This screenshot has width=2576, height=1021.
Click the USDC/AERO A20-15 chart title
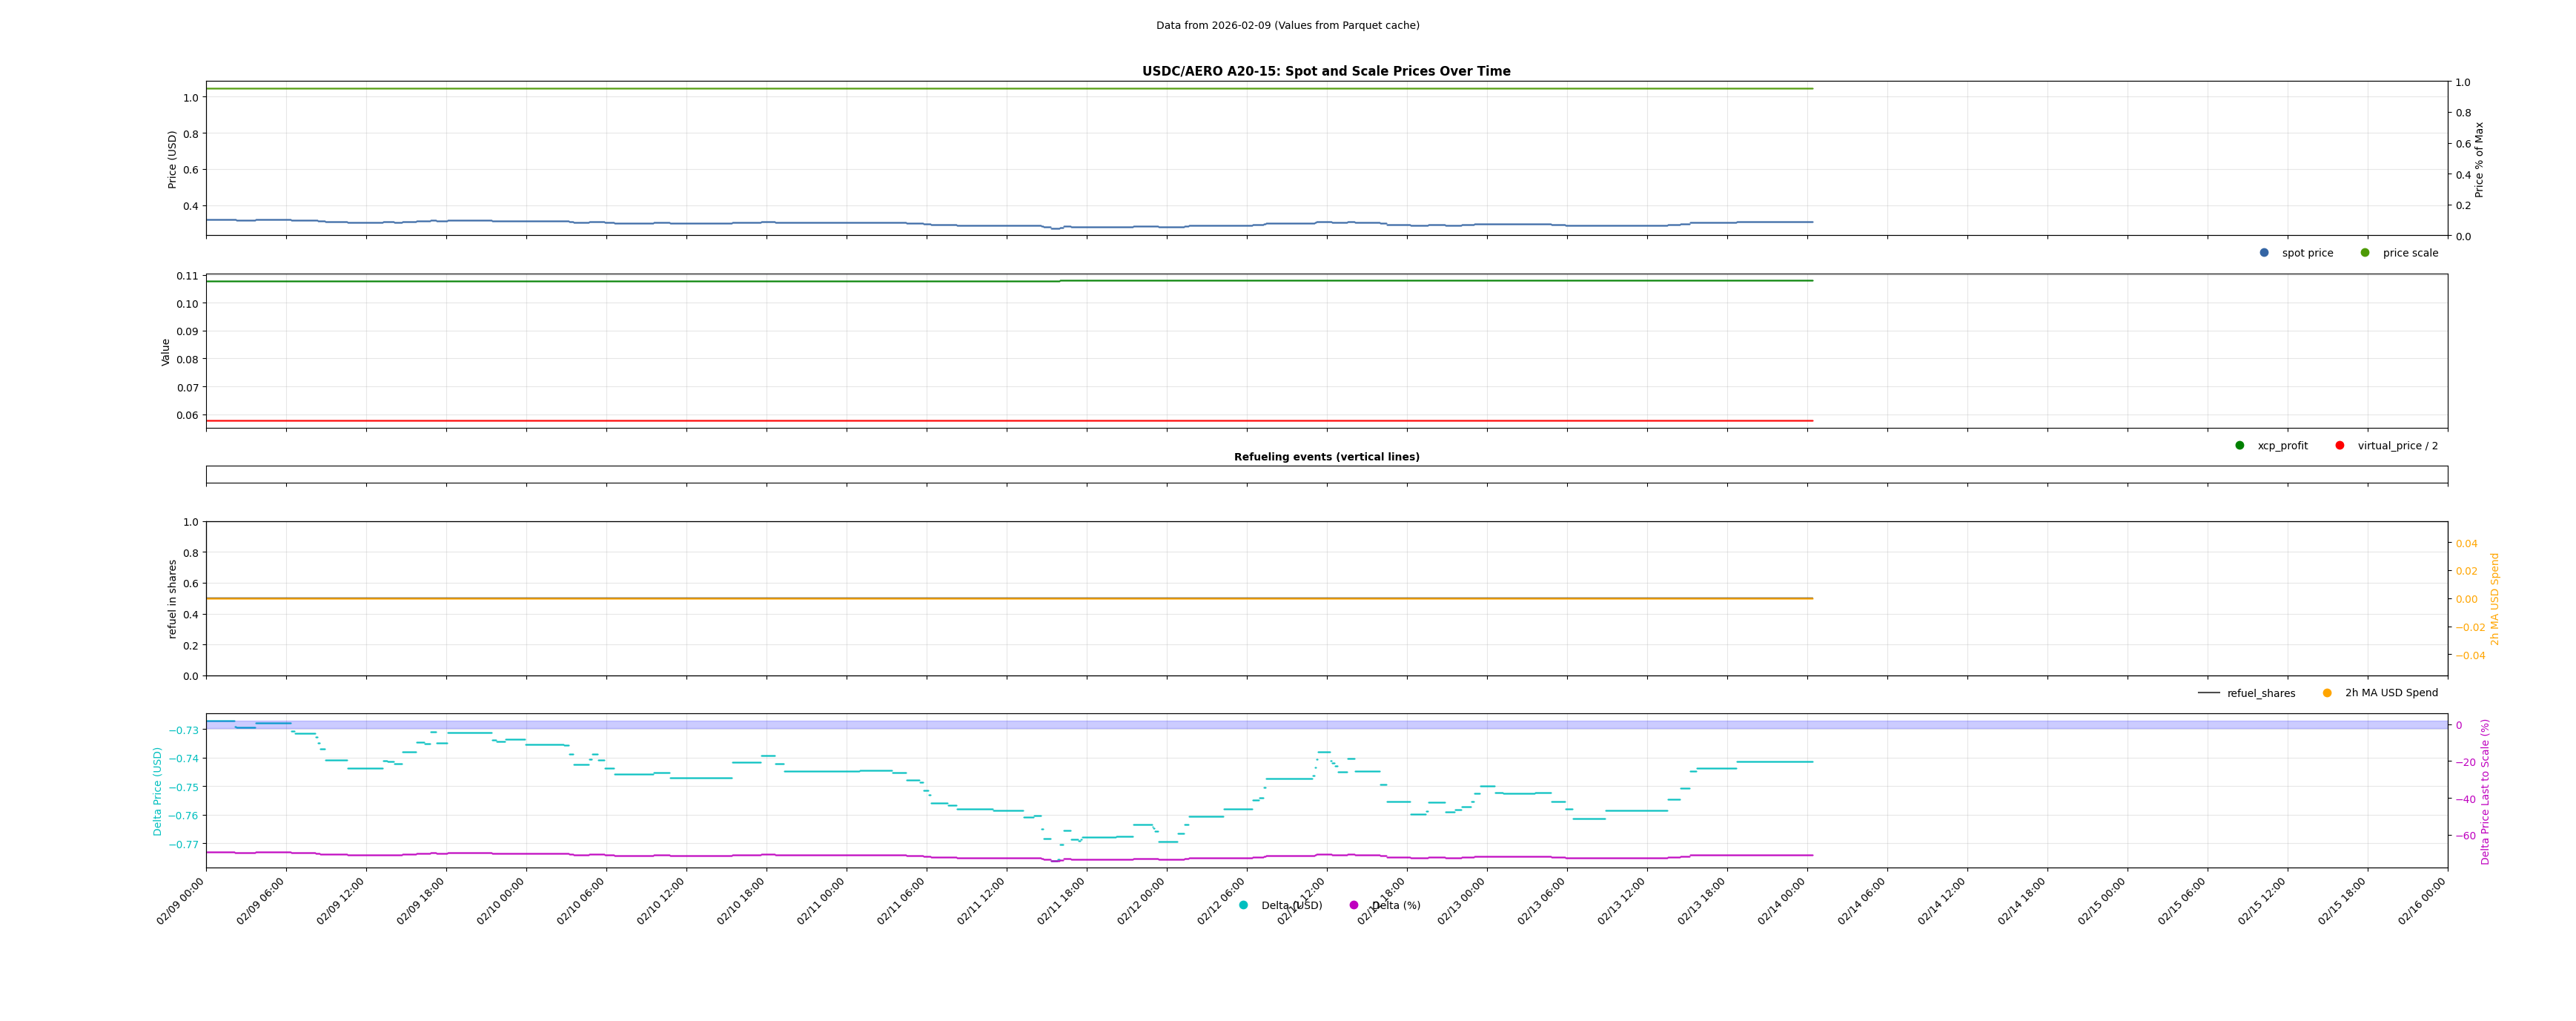(1326, 71)
